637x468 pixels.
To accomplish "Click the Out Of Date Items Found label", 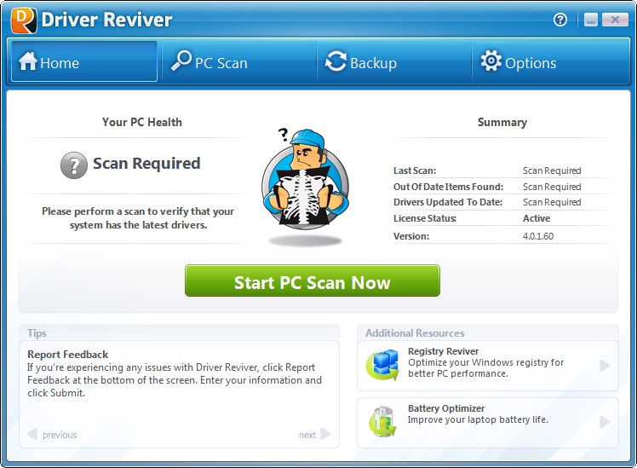I will (x=448, y=187).
